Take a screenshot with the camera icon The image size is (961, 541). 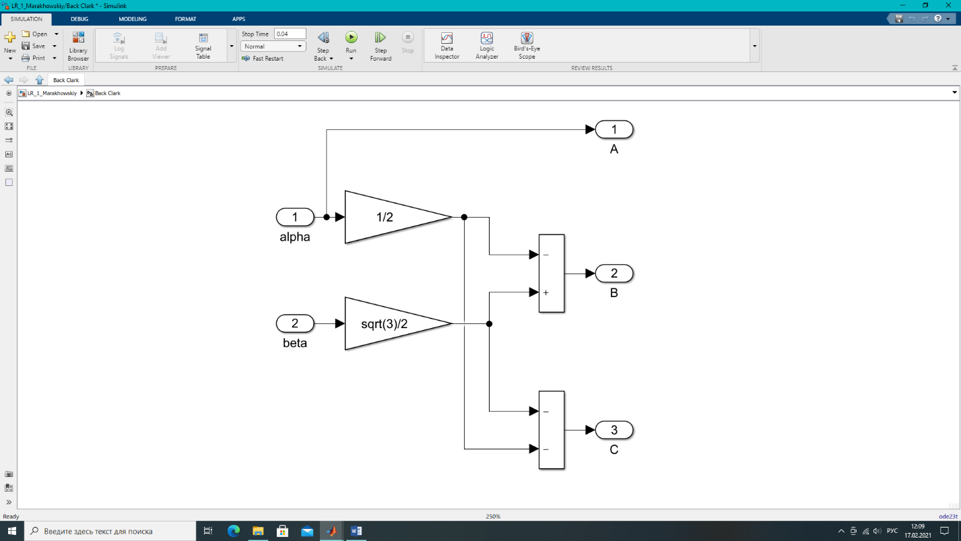9,474
